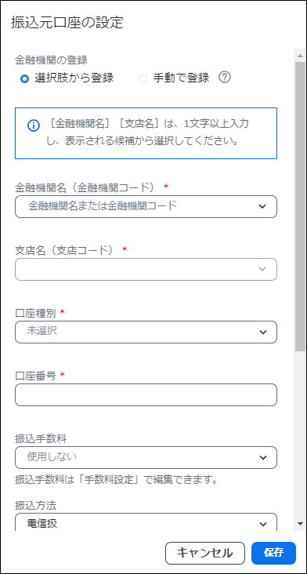This screenshot has height=574, width=307.
Task: Select 手動で登録 radio button
Action: click(143, 78)
